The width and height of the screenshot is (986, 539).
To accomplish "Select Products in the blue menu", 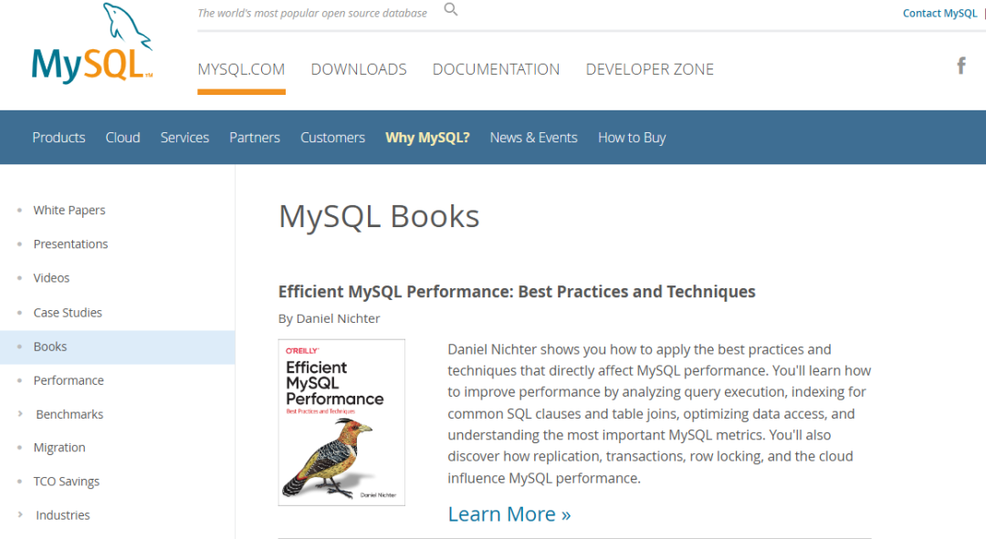I will click(58, 138).
